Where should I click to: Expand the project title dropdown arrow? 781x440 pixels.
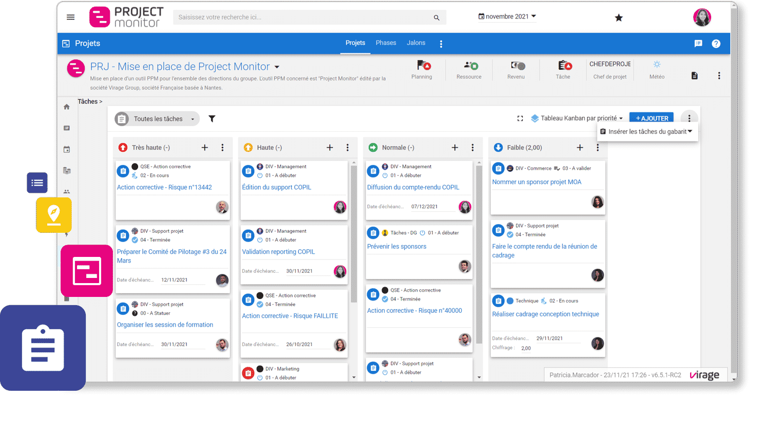(x=277, y=67)
